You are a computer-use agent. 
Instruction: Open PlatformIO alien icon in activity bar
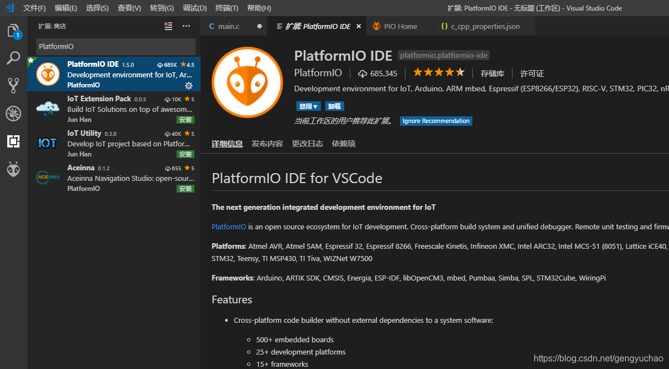13,169
